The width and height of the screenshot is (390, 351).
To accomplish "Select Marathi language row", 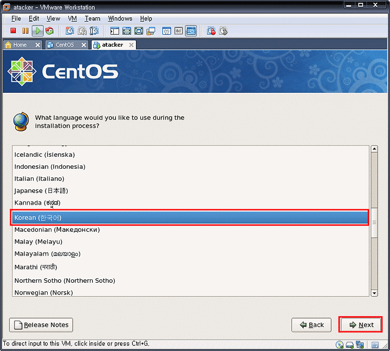I will (191, 267).
